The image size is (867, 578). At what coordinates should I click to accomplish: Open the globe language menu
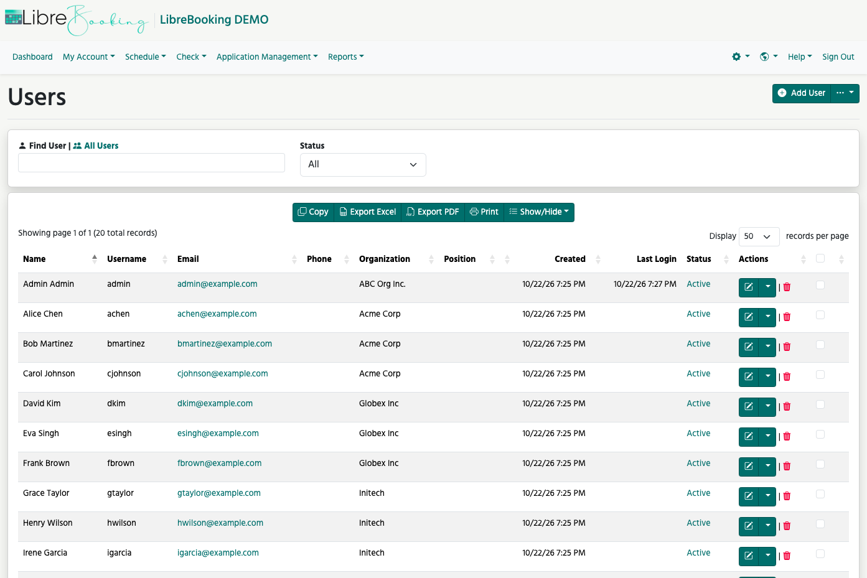pyautogui.click(x=769, y=57)
